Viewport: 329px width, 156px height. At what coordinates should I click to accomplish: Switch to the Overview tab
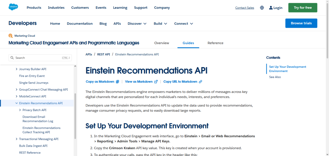(x=162, y=43)
